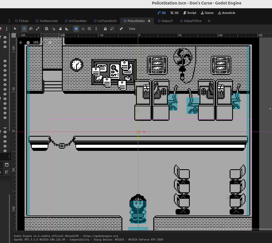Click the Godot Engine version text
This screenshot has height=243, width=272.
[x=66, y=236]
